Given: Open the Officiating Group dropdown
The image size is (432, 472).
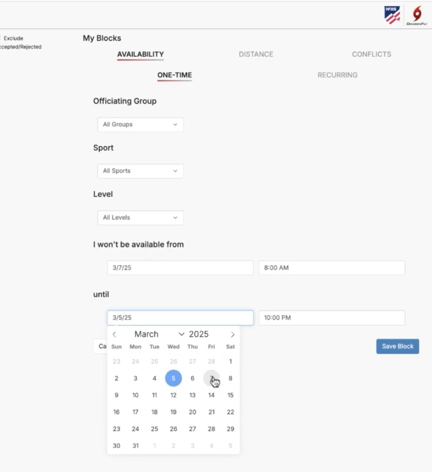Looking at the screenshot, I should (x=140, y=125).
